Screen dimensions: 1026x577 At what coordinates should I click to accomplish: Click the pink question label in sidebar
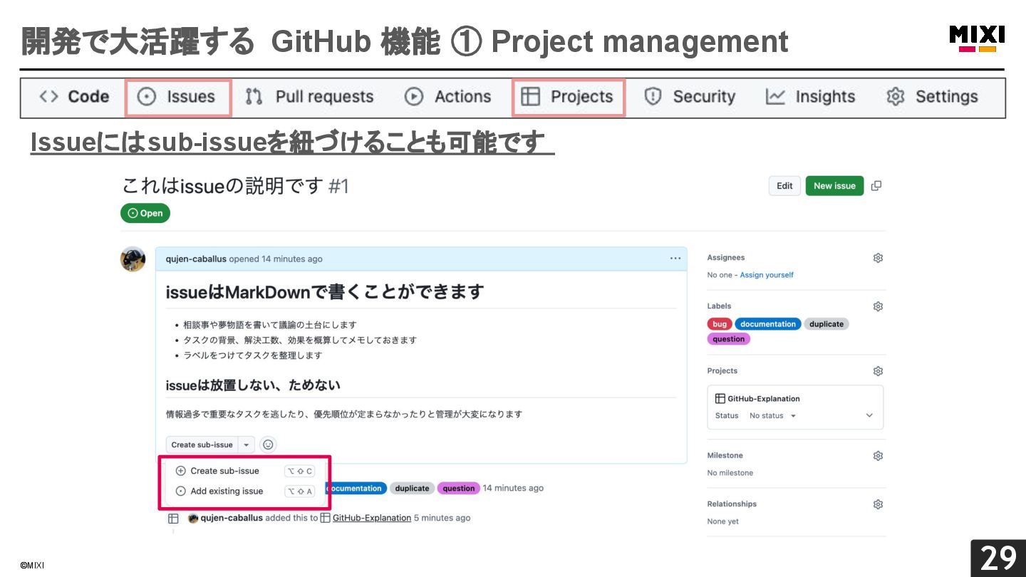(729, 339)
